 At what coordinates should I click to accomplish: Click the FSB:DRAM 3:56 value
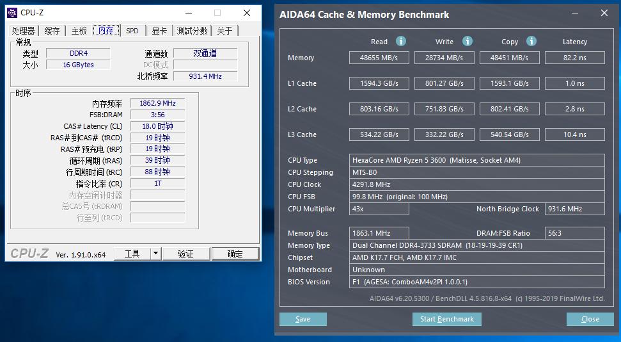[157, 115]
